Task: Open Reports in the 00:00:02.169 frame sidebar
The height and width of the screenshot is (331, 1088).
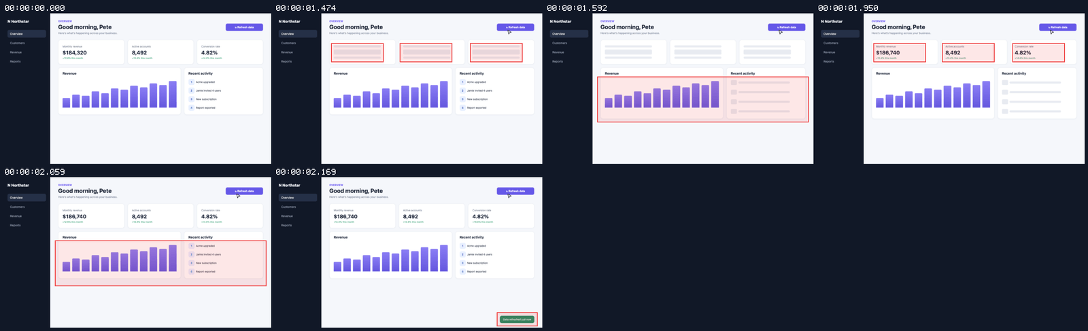Action: [x=298, y=225]
